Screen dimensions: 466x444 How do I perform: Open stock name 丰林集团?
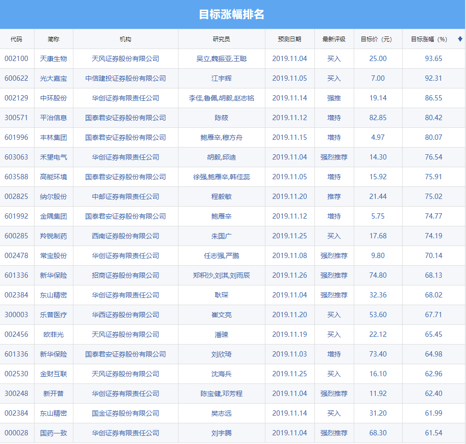pos(53,137)
